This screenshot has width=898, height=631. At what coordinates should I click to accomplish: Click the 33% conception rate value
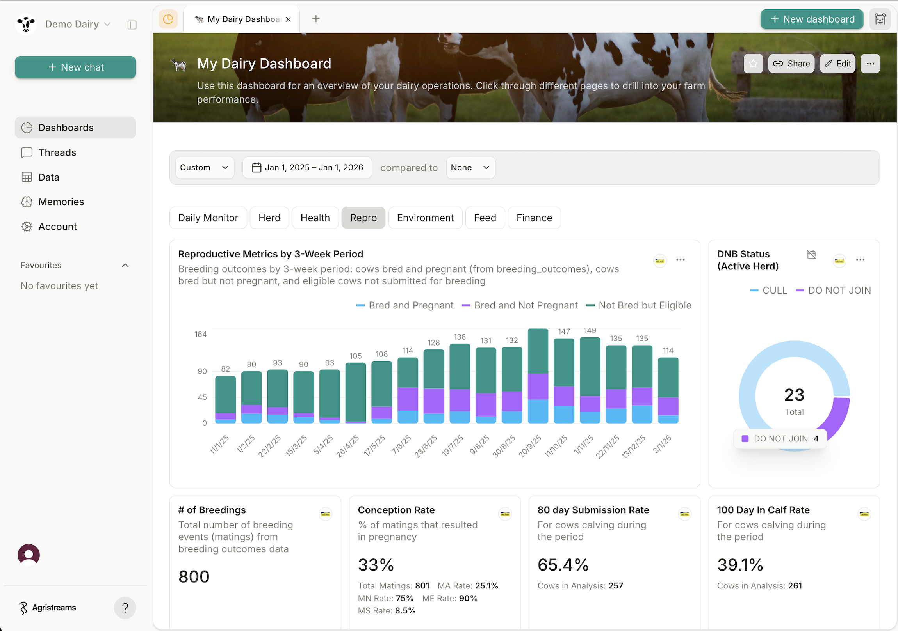(376, 565)
